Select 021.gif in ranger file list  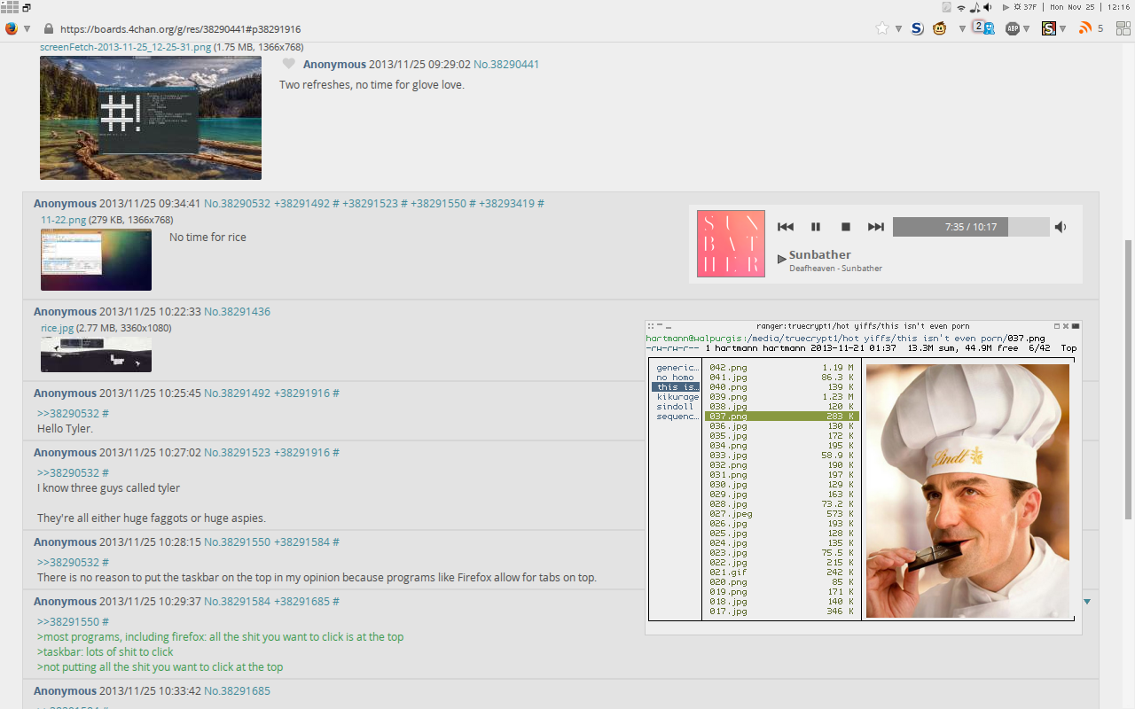(x=781, y=573)
